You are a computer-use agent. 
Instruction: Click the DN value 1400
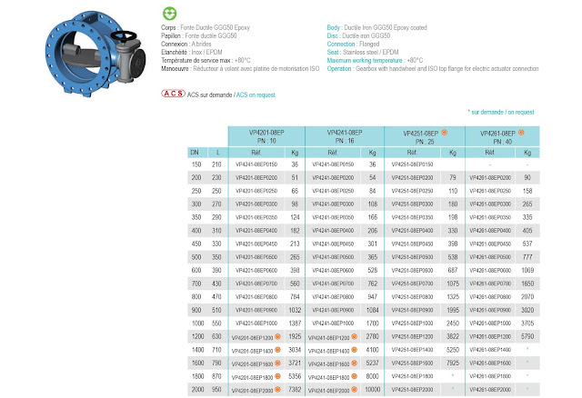[197, 350]
